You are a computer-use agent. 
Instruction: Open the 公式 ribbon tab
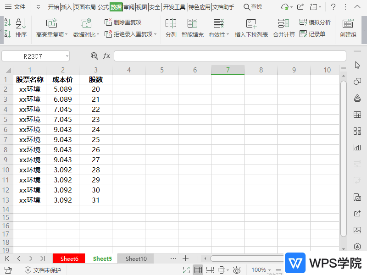[x=103, y=7]
